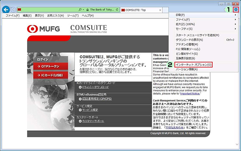Image resolution: width=241 pixels, height=151 pixels.
Task: Open the お気に入り(A) menu
Action: pyautogui.click(x=55, y=16)
